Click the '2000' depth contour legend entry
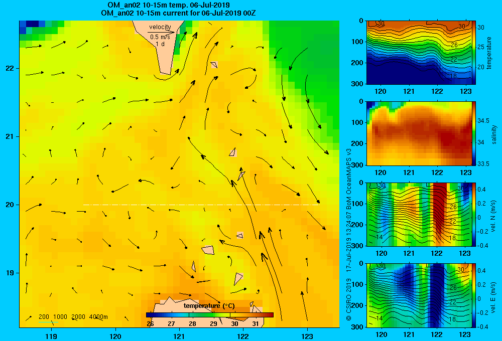The width and height of the screenshot is (502, 341). [x=78, y=317]
